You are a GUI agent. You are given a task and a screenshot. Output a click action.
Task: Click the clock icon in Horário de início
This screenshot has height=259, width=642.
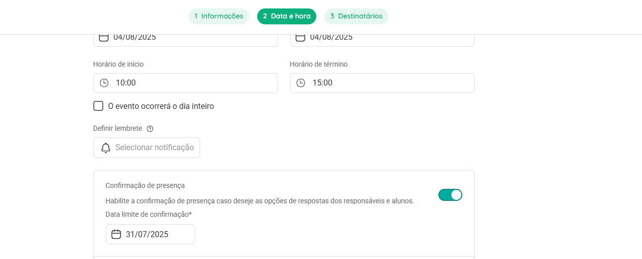104,83
